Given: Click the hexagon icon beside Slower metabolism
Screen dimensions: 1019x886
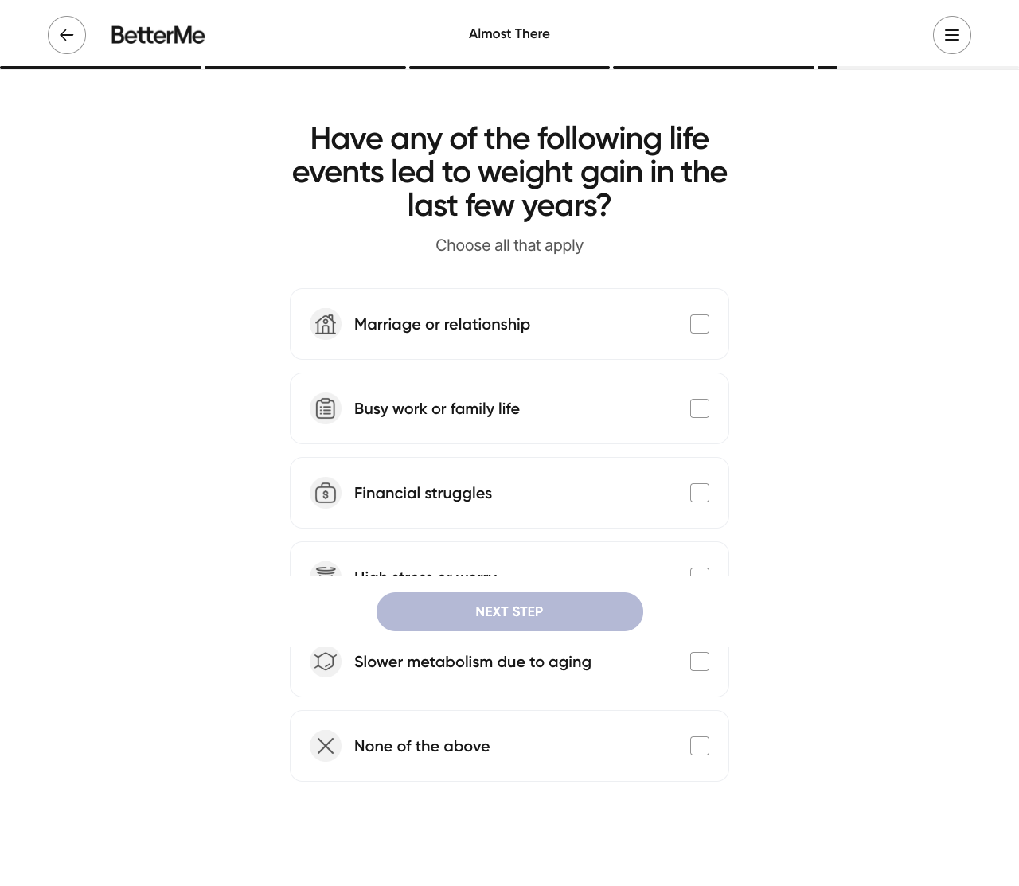Looking at the screenshot, I should (x=326, y=662).
